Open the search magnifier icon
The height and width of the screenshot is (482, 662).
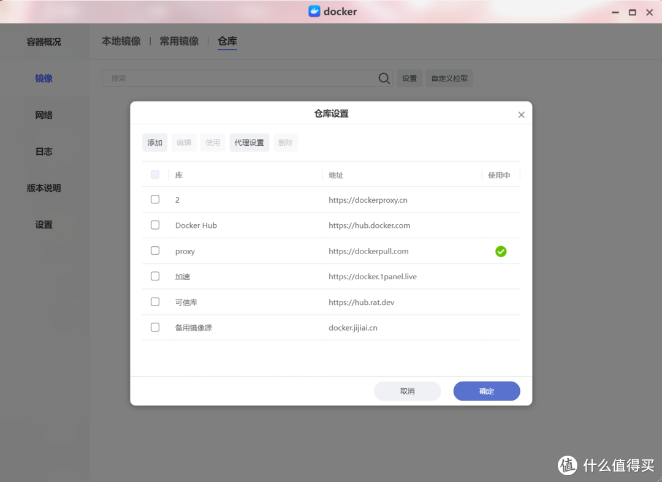coord(384,78)
